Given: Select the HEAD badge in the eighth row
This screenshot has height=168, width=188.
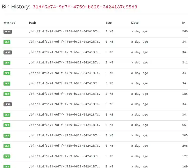Looking at the screenshot, I should (7, 104).
